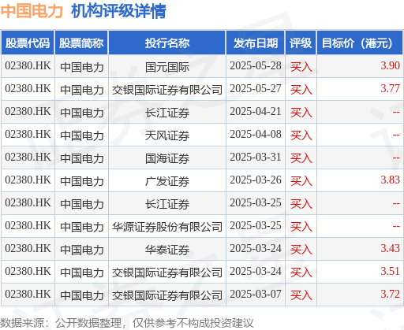Select the 国元国际 institution cell
This screenshot has width=404, height=330.
(167, 67)
